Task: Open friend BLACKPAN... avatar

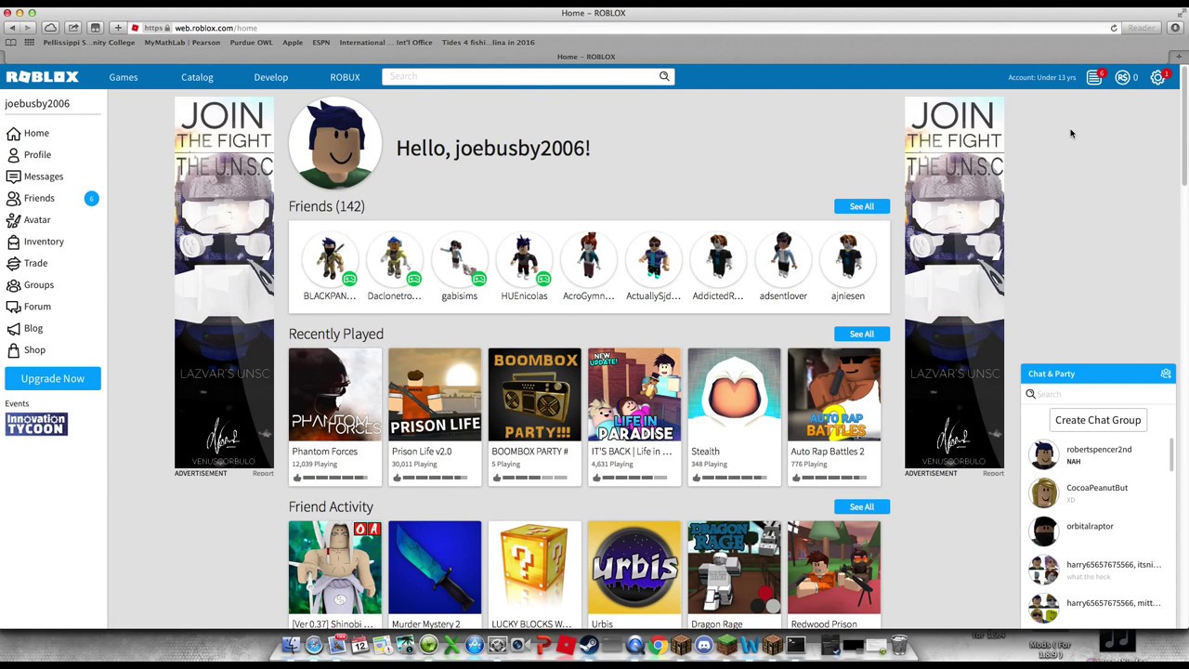Action: tap(330, 257)
